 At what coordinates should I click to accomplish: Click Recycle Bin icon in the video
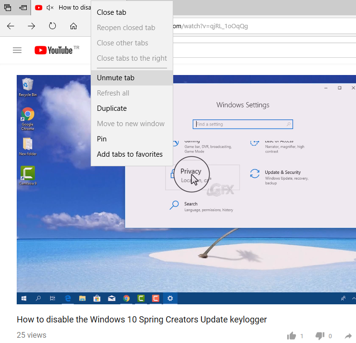click(x=28, y=87)
